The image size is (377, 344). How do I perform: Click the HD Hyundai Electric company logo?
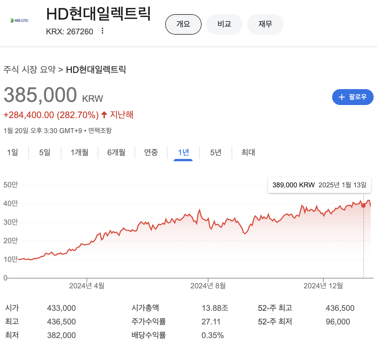[19, 20]
